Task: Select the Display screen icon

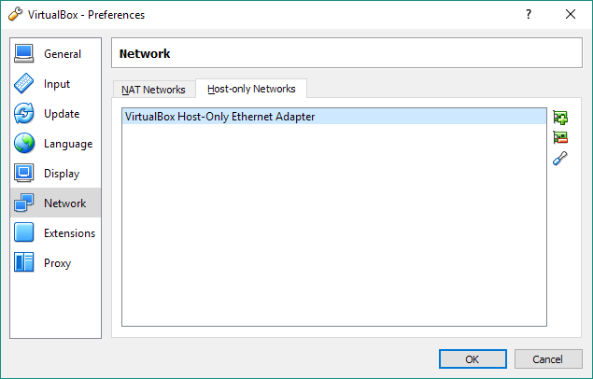Action: coord(24,173)
